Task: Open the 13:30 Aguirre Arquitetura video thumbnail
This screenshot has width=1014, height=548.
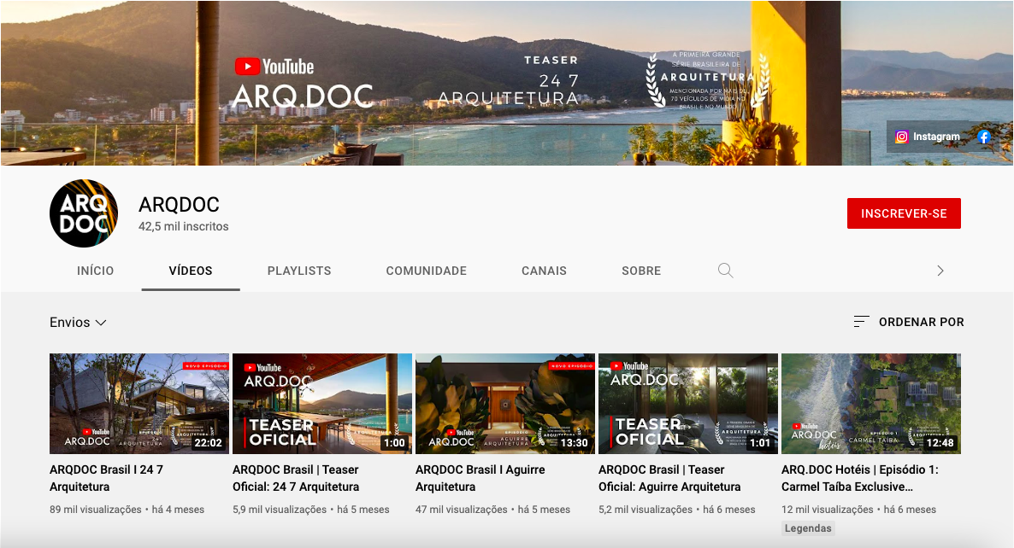Action: coord(505,404)
